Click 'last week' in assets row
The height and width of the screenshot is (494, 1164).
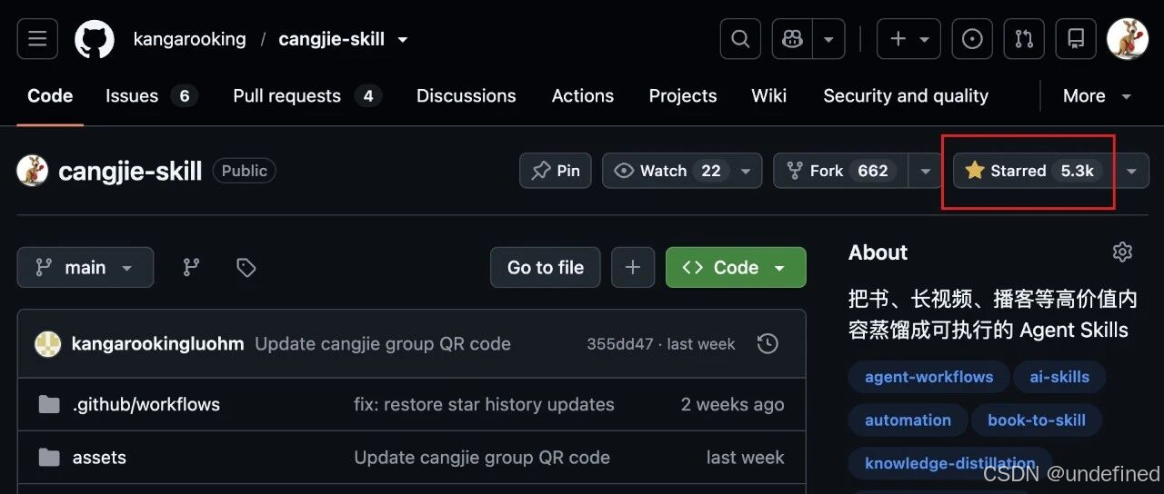745,458
